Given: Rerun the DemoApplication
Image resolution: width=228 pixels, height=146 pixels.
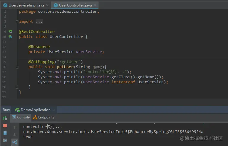Looking at the screenshot, I should pos(5,118).
